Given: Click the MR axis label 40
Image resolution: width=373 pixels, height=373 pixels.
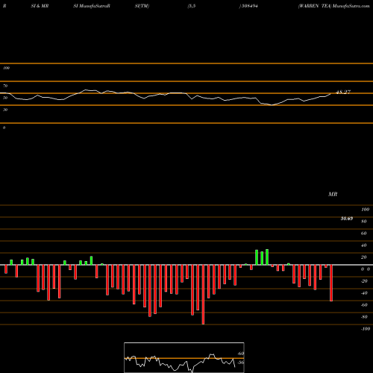Looking at the screenshot, I should coord(364,245).
